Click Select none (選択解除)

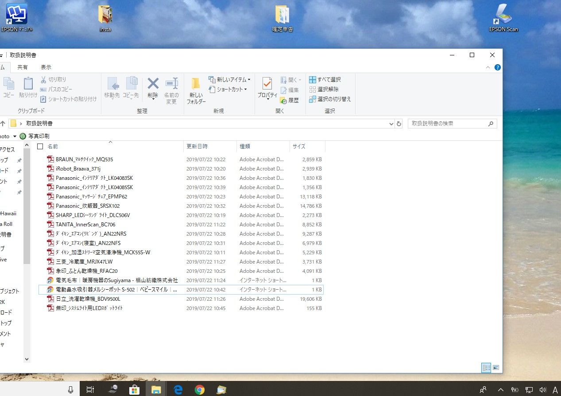(x=324, y=89)
